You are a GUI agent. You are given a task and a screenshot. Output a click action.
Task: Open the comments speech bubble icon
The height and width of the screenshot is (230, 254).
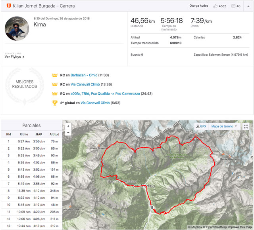(x=234, y=6)
